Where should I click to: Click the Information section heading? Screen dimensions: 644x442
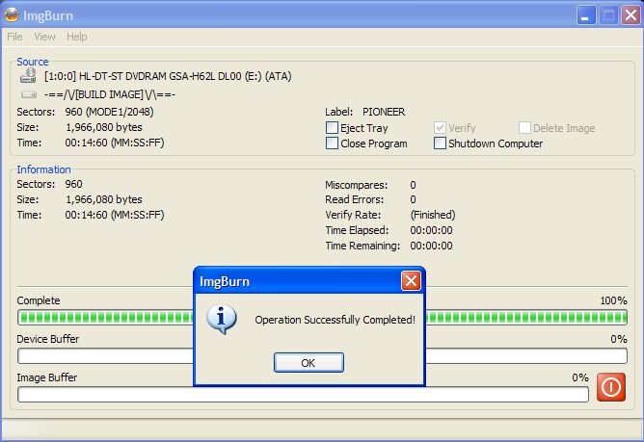point(43,169)
